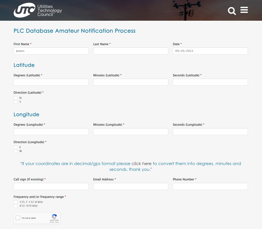Focus the Last Name field
This screenshot has height=229, width=262.
click(x=131, y=51)
